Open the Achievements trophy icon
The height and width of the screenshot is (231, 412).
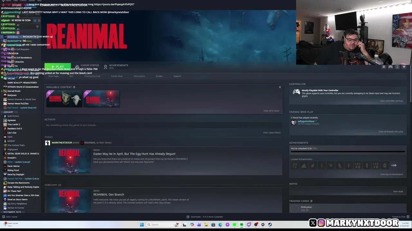(105, 67)
